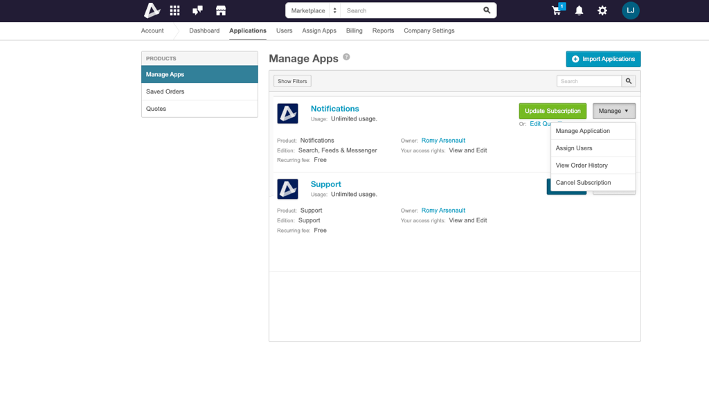Image resolution: width=709 pixels, height=399 pixels.
Task: Click the green Update Subscription button
Action: (553, 111)
